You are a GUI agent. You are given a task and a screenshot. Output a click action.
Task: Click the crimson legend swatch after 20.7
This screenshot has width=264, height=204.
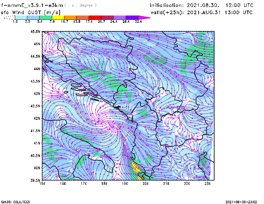click(107, 17)
